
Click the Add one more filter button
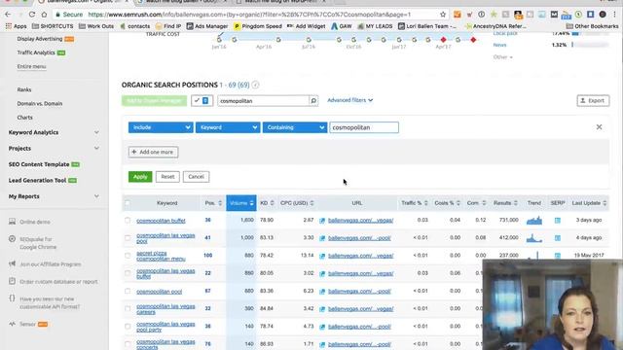(153, 152)
